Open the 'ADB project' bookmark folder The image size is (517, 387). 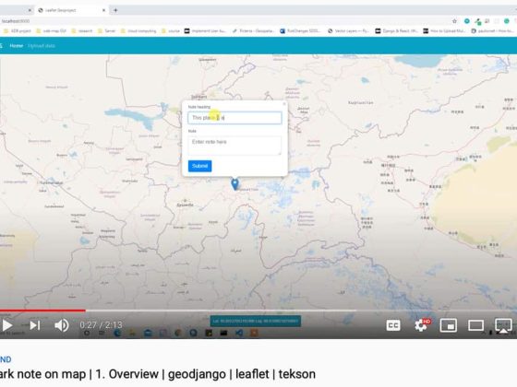pyautogui.click(x=18, y=31)
